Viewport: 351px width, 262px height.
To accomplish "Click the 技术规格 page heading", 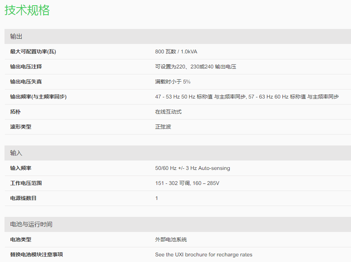I will (x=27, y=10).
